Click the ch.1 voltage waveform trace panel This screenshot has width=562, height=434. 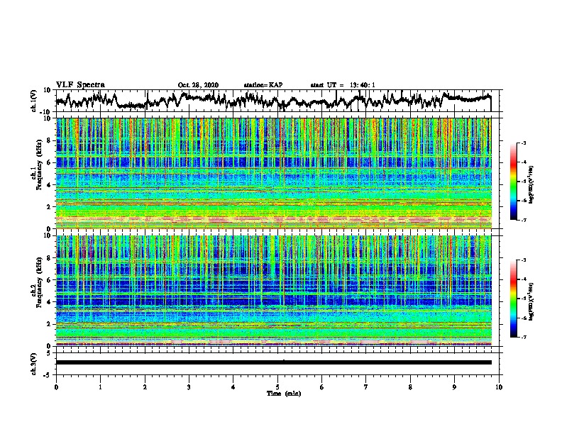tap(279, 101)
